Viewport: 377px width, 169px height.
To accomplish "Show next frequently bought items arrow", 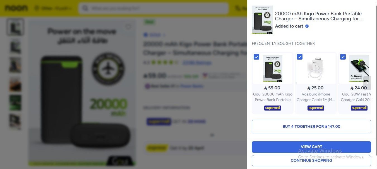I will coord(367,83).
